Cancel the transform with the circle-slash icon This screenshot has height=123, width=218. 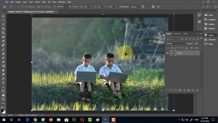[153, 7]
